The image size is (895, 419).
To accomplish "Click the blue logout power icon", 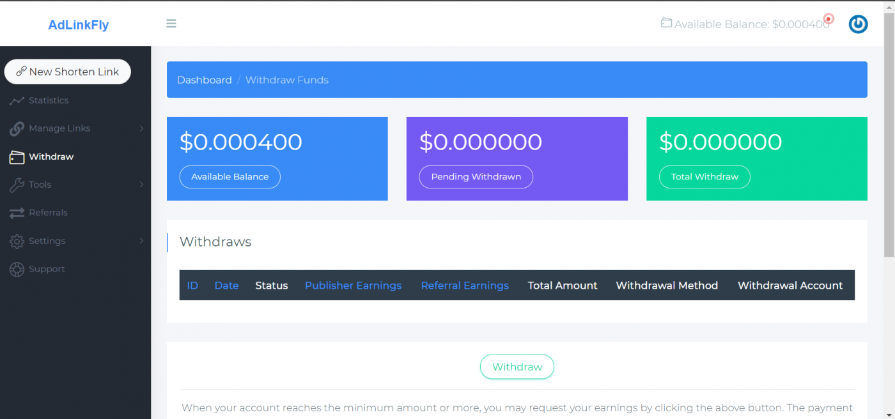I will point(858,24).
